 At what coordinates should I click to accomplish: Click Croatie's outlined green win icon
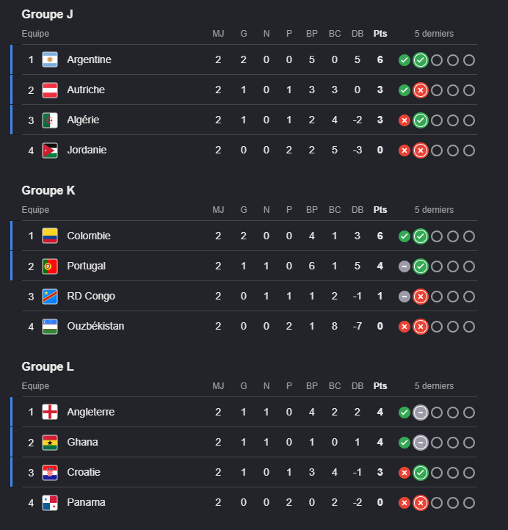[x=421, y=473]
